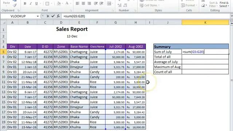Image resolution: width=233 pixels, height=131 pixels.
Task: Click the Merge & Center icon
Action: 109,3
